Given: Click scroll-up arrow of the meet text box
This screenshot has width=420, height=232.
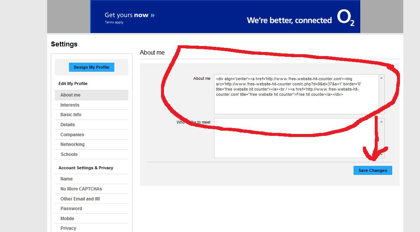Looking at the screenshot, I should coord(381,122).
